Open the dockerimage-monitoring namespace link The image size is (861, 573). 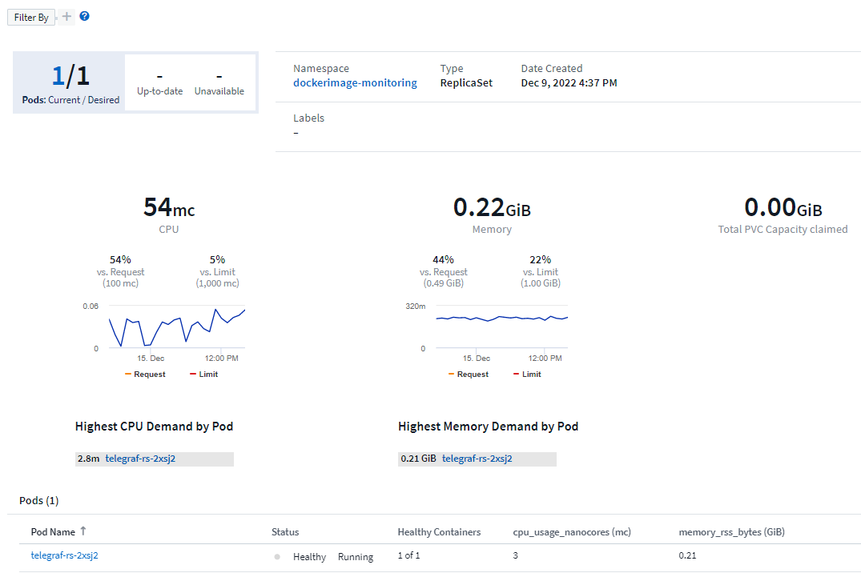(x=355, y=82)
